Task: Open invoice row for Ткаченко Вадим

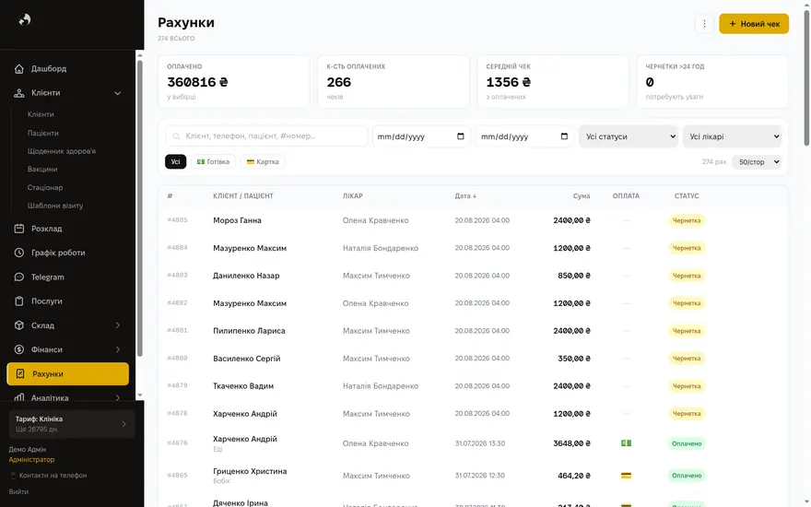Action: (473, 386)
